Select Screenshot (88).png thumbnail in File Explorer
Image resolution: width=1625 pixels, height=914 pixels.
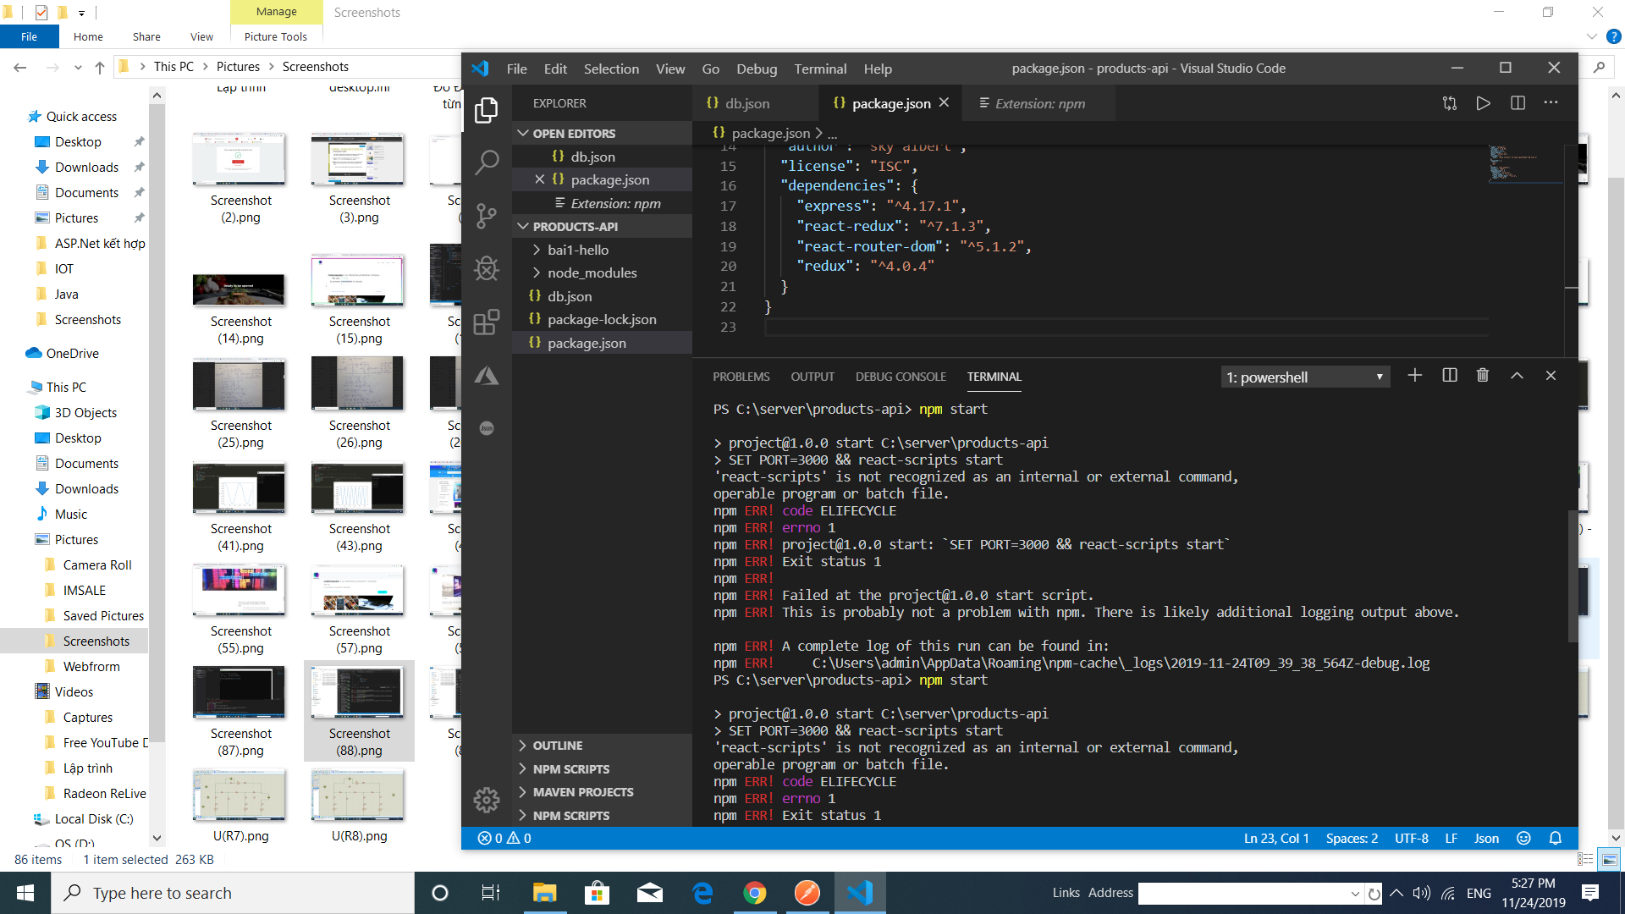tap(359, 711)
